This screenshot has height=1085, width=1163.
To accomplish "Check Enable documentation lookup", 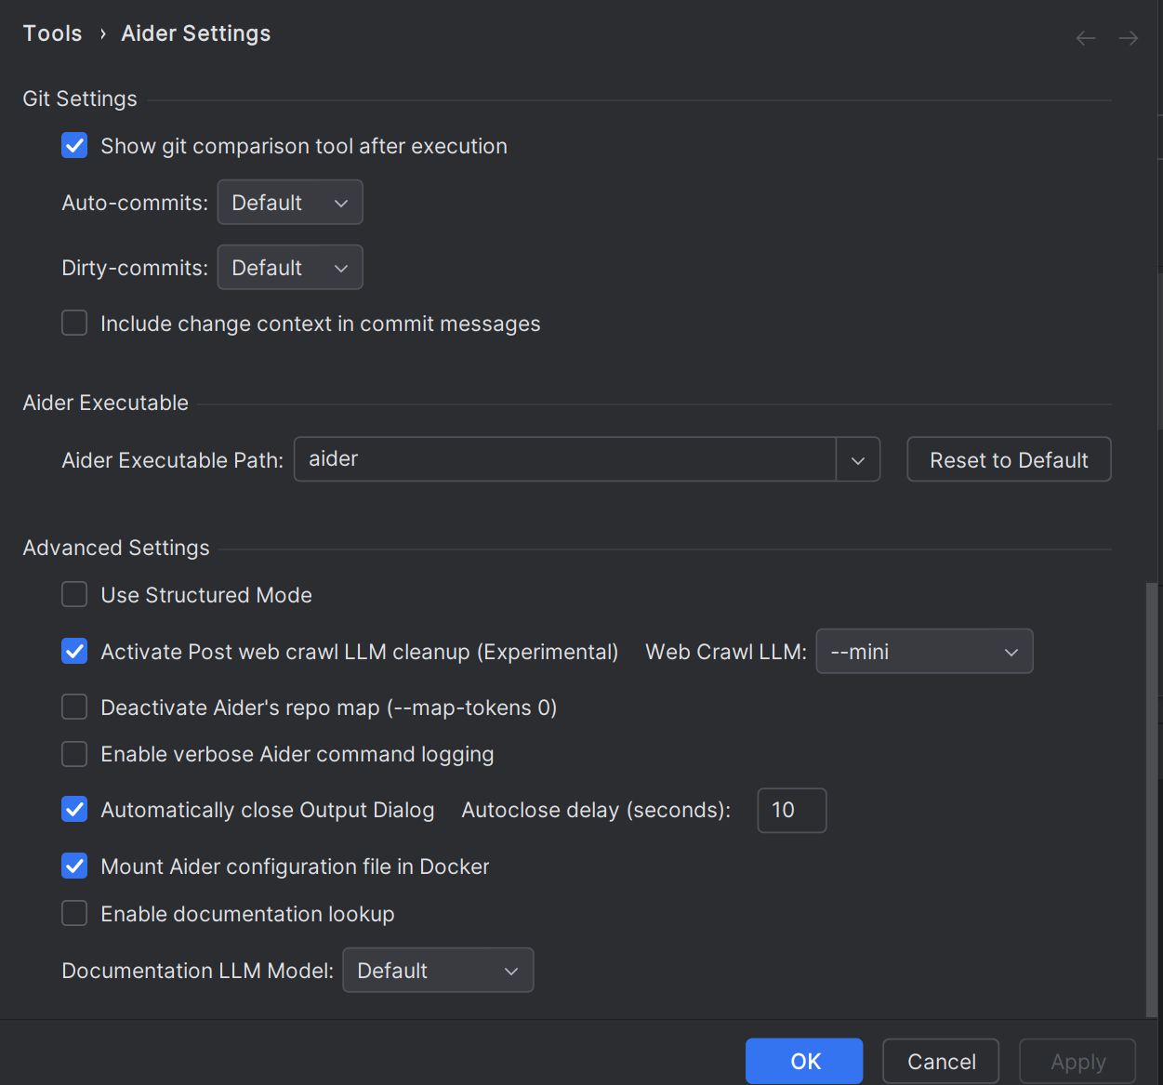I will [x=74, y=913].
